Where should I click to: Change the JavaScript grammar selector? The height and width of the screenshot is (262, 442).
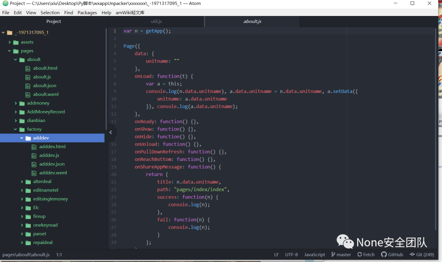point(314,255)
